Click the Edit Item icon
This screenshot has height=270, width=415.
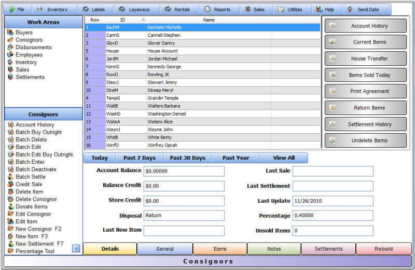click(10, 221)
